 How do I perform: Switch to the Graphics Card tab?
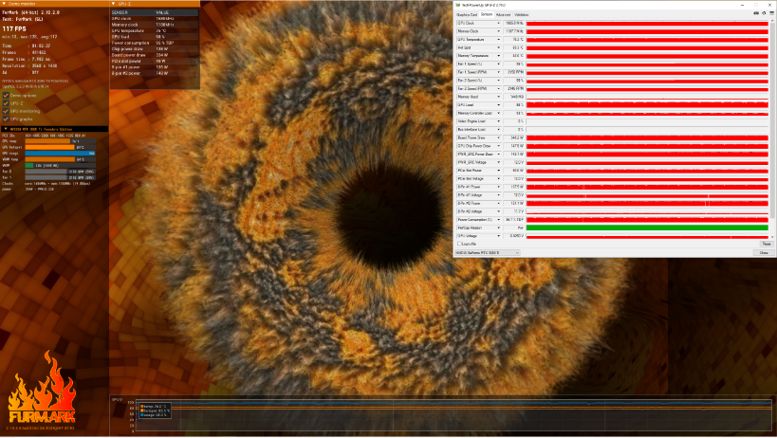(467, 15)
